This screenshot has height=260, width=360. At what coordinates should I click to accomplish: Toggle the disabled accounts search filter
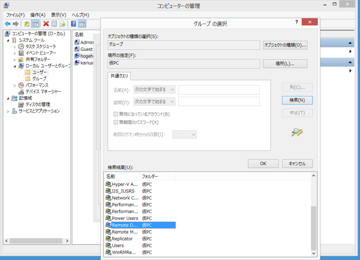pos(116,114)
